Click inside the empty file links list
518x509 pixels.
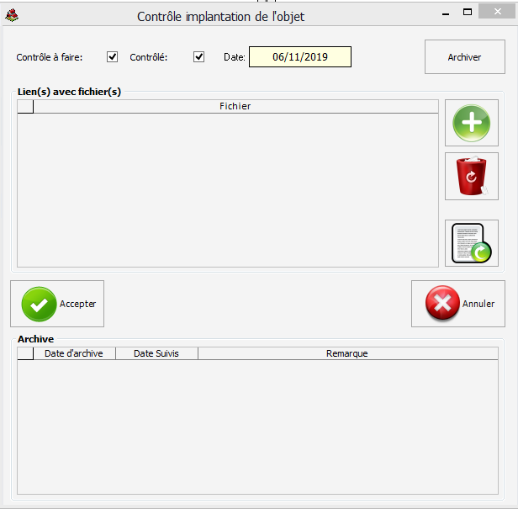227,189
